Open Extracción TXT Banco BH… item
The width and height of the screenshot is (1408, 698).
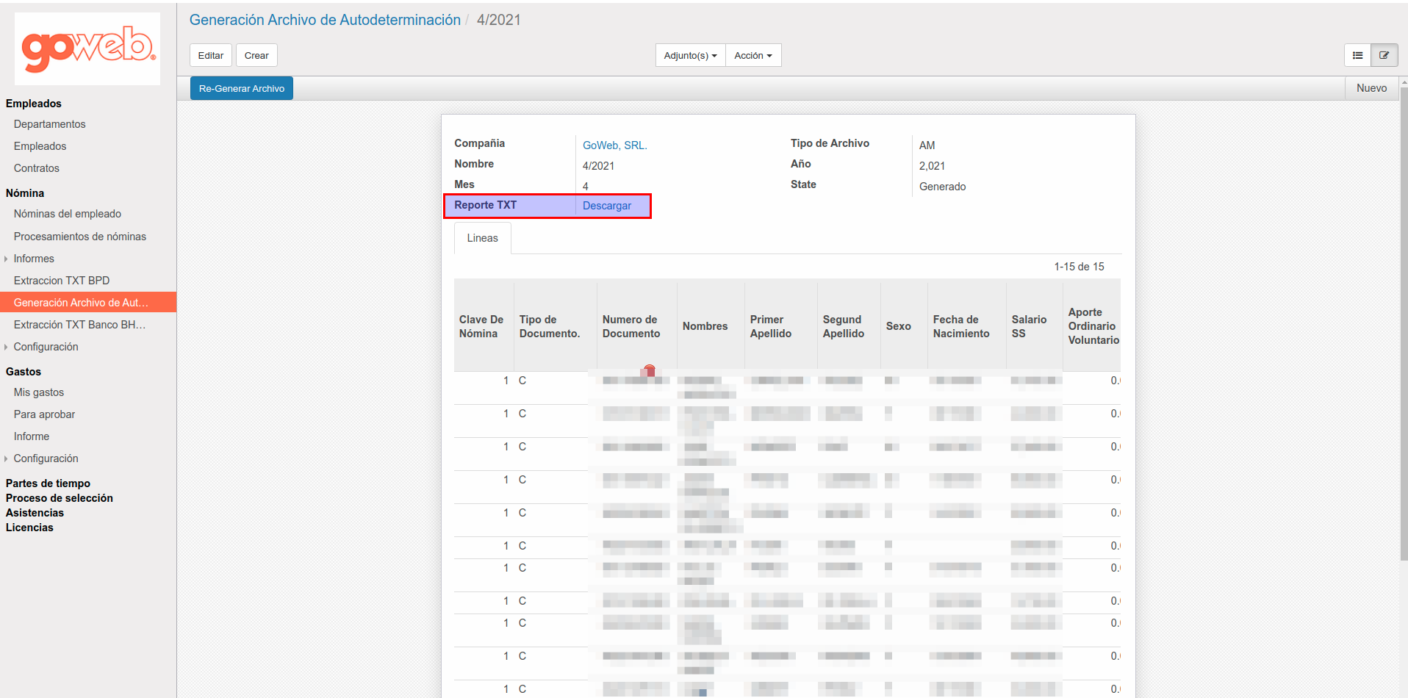coord(79,325)
